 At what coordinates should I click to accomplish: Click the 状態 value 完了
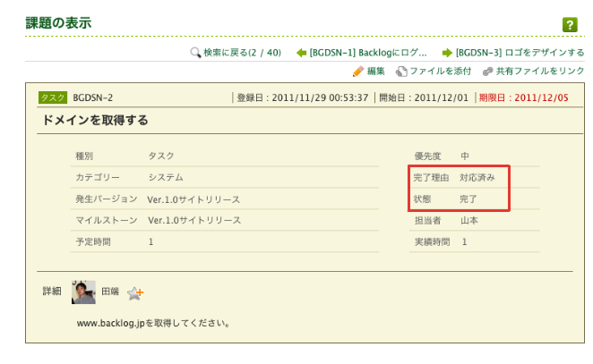[468, 199]
